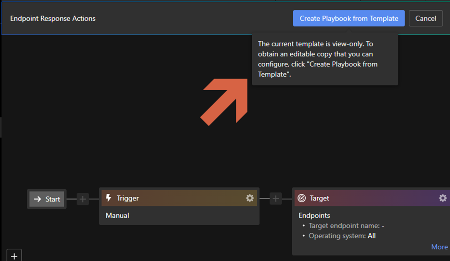450x261 pixels.
Task: Click the Target endpoint name entry
Action: (346, 226)
